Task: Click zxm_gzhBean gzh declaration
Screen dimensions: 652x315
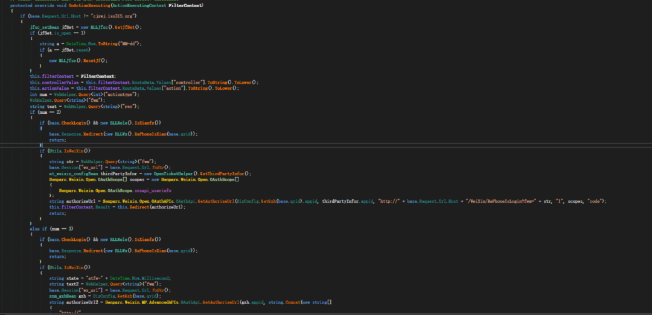Action: (x=68, y=296)
